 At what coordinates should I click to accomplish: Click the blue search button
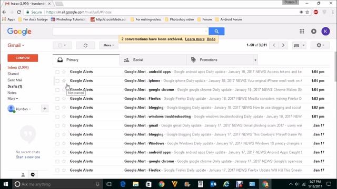coord(216,31)
